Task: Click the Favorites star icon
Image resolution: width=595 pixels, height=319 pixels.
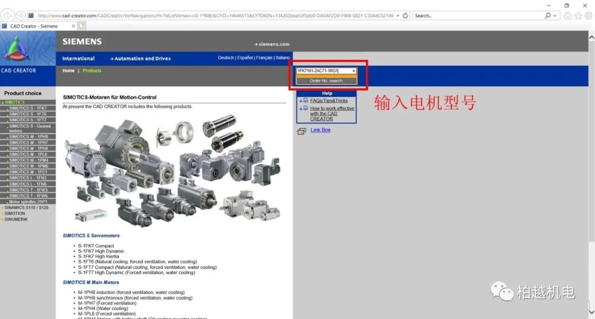Action: [x=578, y=16]
